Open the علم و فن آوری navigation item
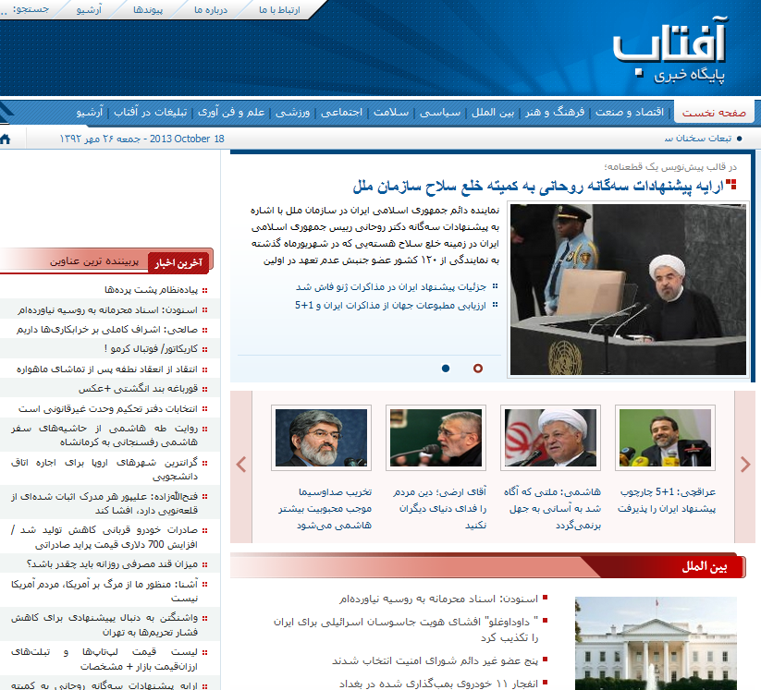Viewport: 761px width, 690px height. [231, 112]
